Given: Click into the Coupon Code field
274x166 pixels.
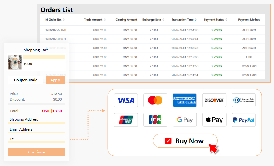Looking at the screenshot, I should [x=26, y=80].
